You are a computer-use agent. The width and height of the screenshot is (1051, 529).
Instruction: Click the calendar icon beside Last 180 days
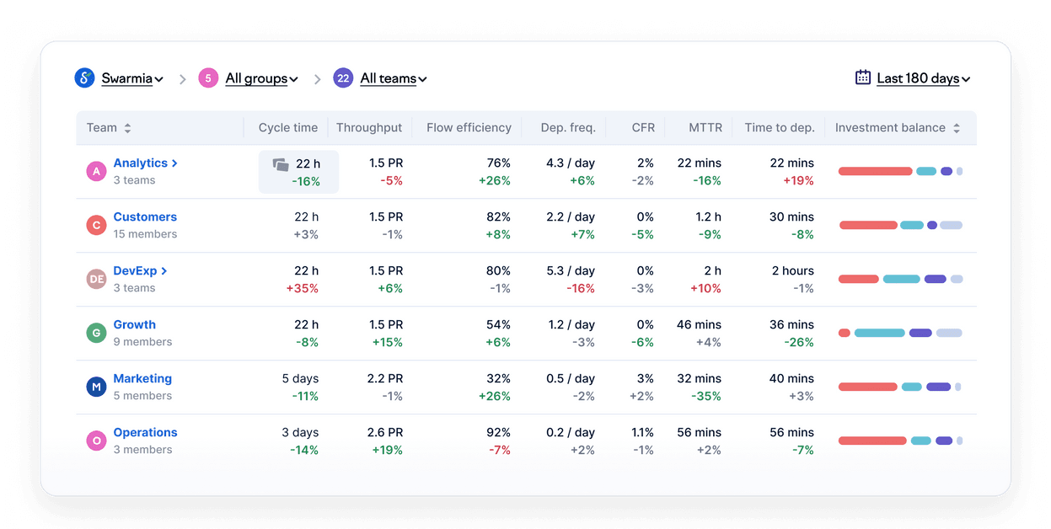[863, 77]
